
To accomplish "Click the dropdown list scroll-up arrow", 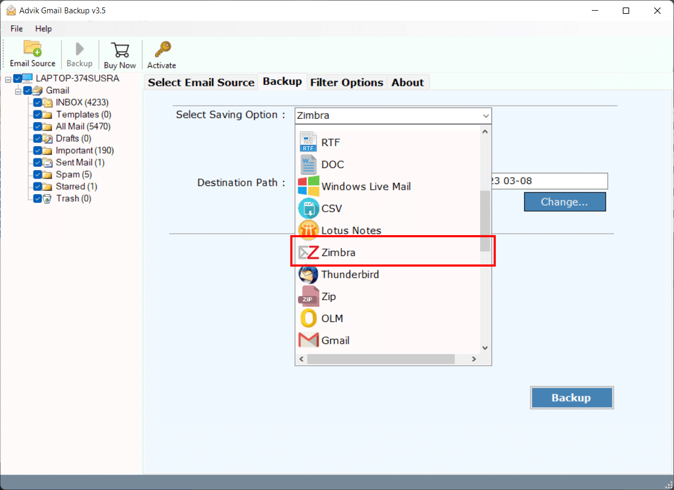I will coord(485,131).
